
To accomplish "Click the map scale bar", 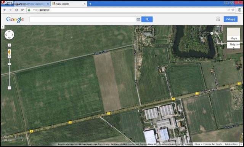I will point(13,138).
